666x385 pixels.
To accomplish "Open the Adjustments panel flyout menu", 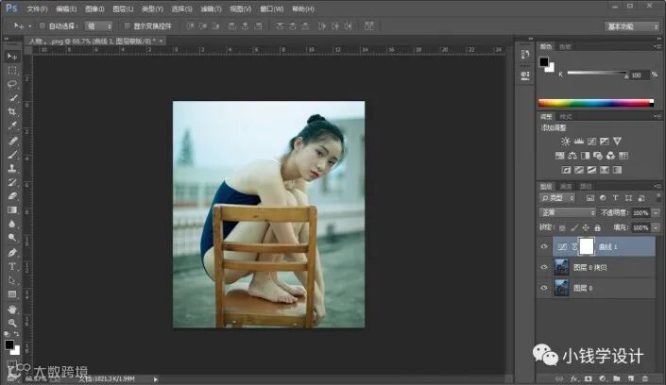I will coord(657,116).
